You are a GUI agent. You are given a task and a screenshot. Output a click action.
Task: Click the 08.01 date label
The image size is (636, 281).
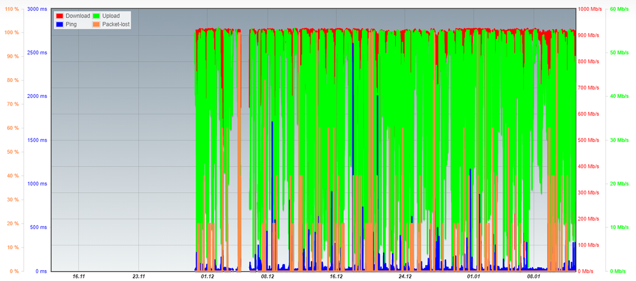534,277
